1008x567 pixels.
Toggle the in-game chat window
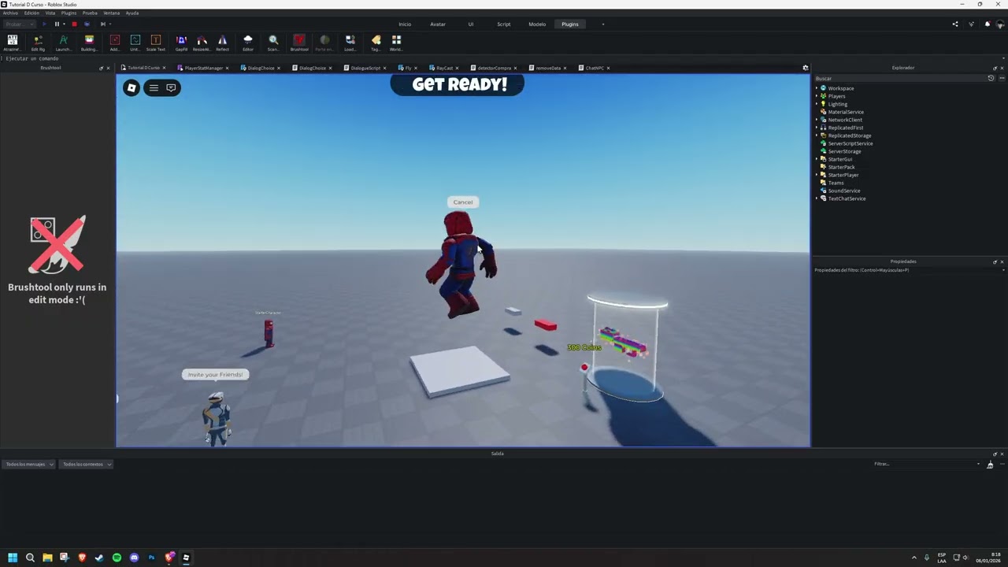171,87
